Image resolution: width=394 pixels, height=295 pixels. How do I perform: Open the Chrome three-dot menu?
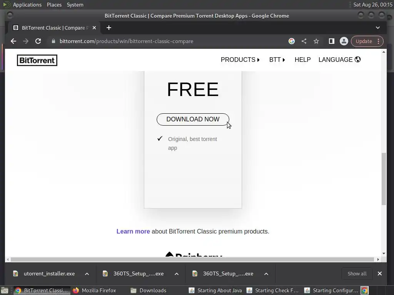pos(379,41)
